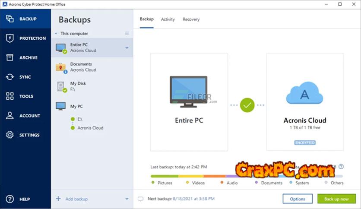Click the Audio legend label
Image resolution: width=361 pixels, height=209 pixels.
pos(232,183)
